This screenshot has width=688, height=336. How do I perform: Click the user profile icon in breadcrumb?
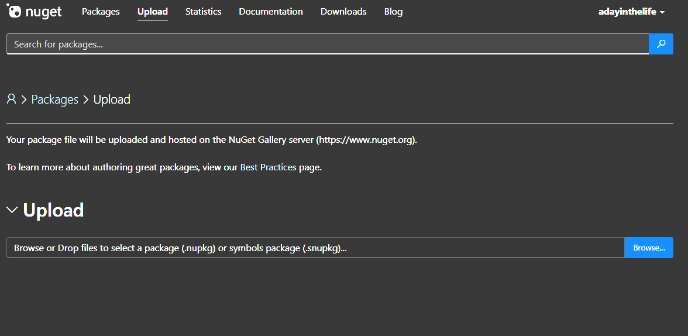pyautogui.click(x=11, y=100)
